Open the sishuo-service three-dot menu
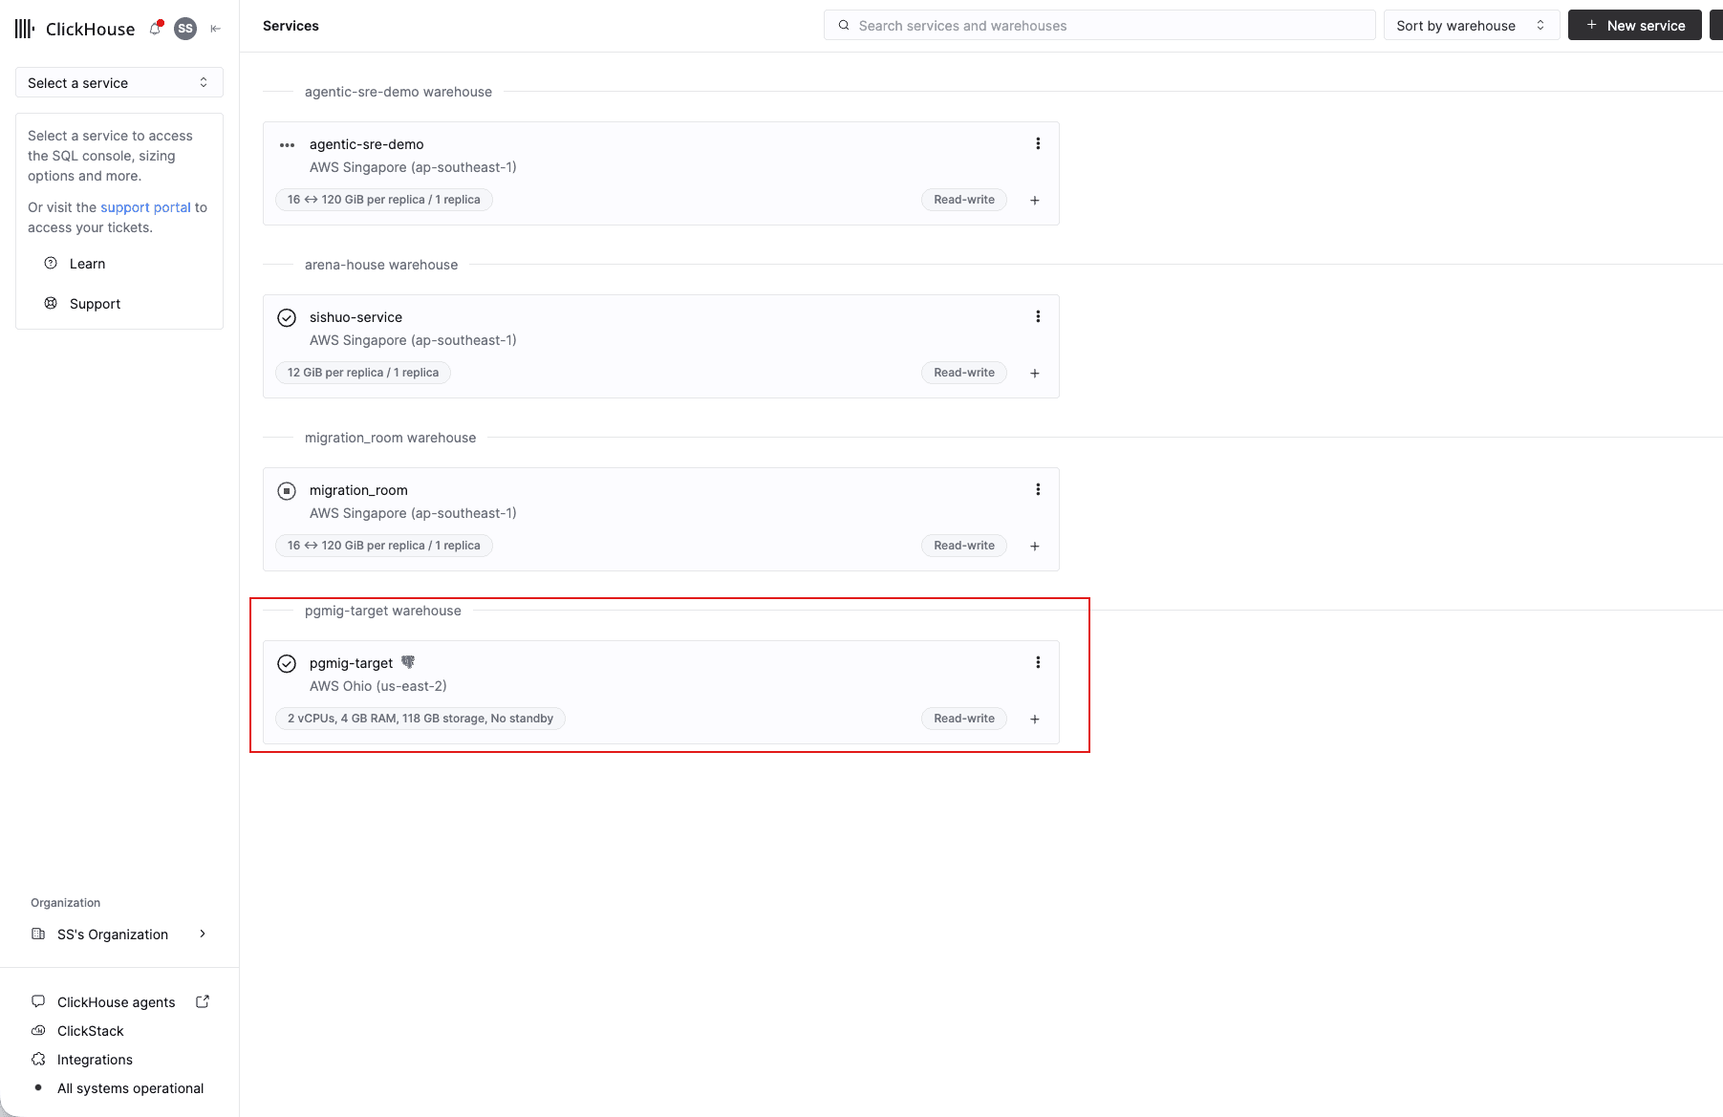The height and width of the screenshot is (1117, 1723). pyautogui.click(x=1038, y=316)
